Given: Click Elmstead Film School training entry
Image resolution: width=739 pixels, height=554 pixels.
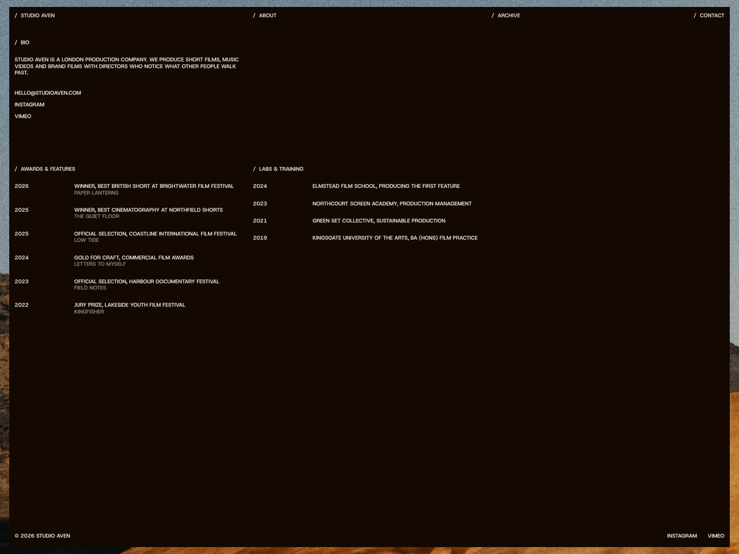Looking at the screenshot, I should tap(386, 186).
